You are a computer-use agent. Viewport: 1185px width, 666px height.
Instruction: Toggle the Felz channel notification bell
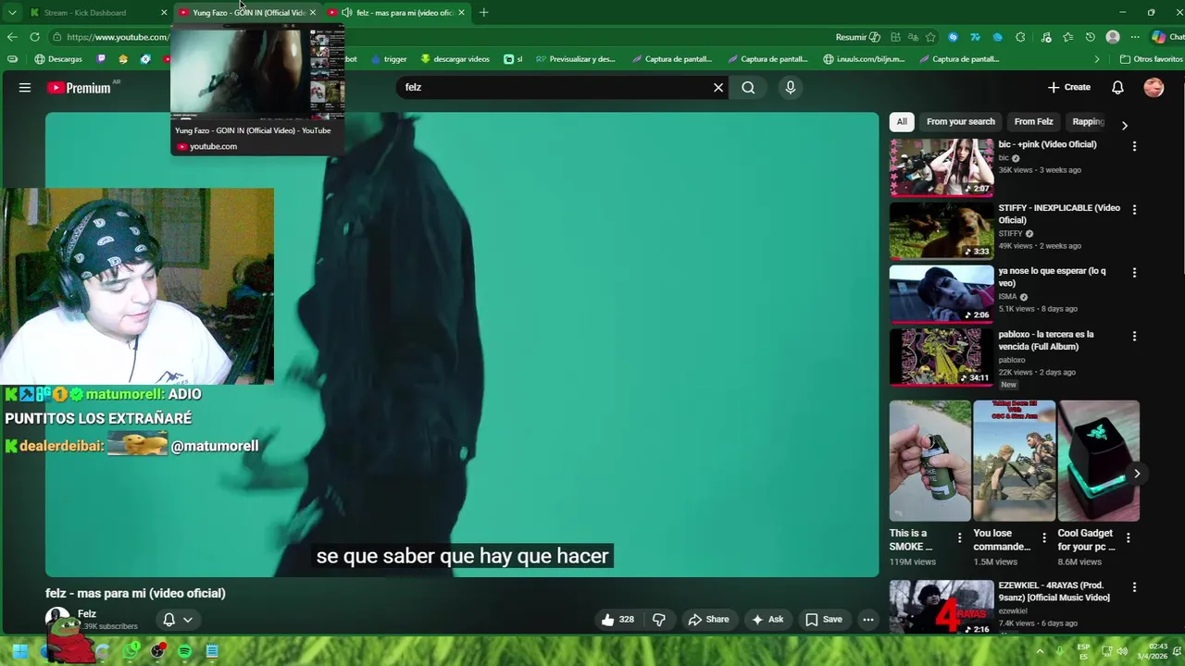pos(178,620)
